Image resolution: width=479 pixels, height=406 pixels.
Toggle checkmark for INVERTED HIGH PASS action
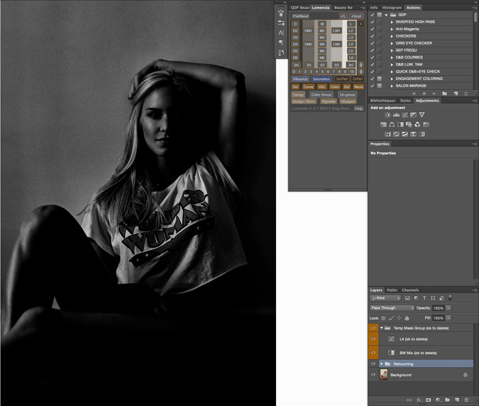[x=372, y=22]
